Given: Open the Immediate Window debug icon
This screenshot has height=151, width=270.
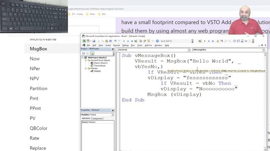Looking at the screenshot, I should (238, 41).
